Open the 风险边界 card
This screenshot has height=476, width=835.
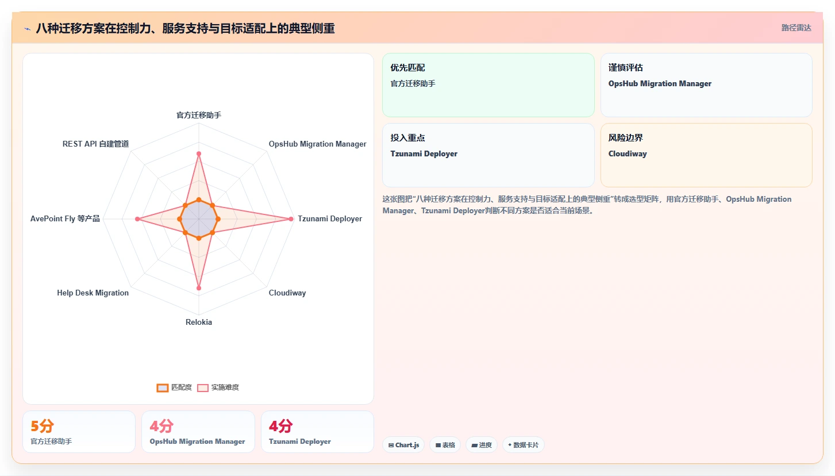706,155
